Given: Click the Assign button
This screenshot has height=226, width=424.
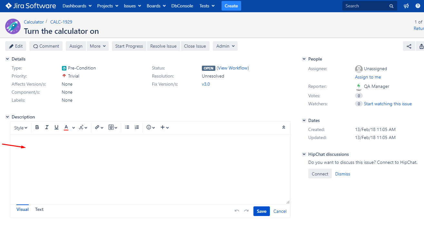Looking at the screenshot, I should coord(76,46).
